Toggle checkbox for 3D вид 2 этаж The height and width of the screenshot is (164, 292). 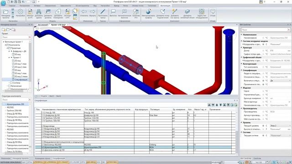click(x=13, y=77)
